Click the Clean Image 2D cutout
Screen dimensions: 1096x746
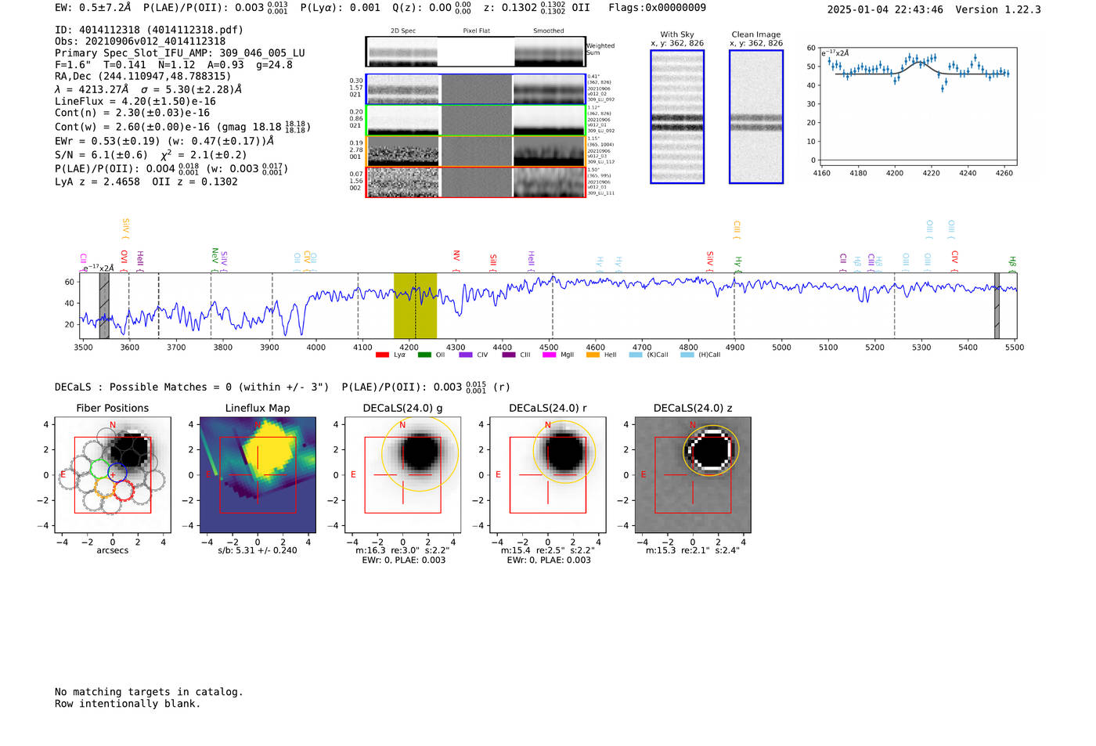pos(756,117)
